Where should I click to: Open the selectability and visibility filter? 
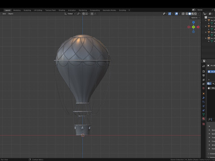pyautogui.click(x=165, y=14)
